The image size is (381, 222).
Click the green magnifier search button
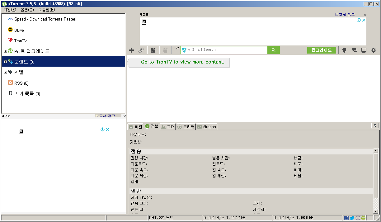point(274,50)
